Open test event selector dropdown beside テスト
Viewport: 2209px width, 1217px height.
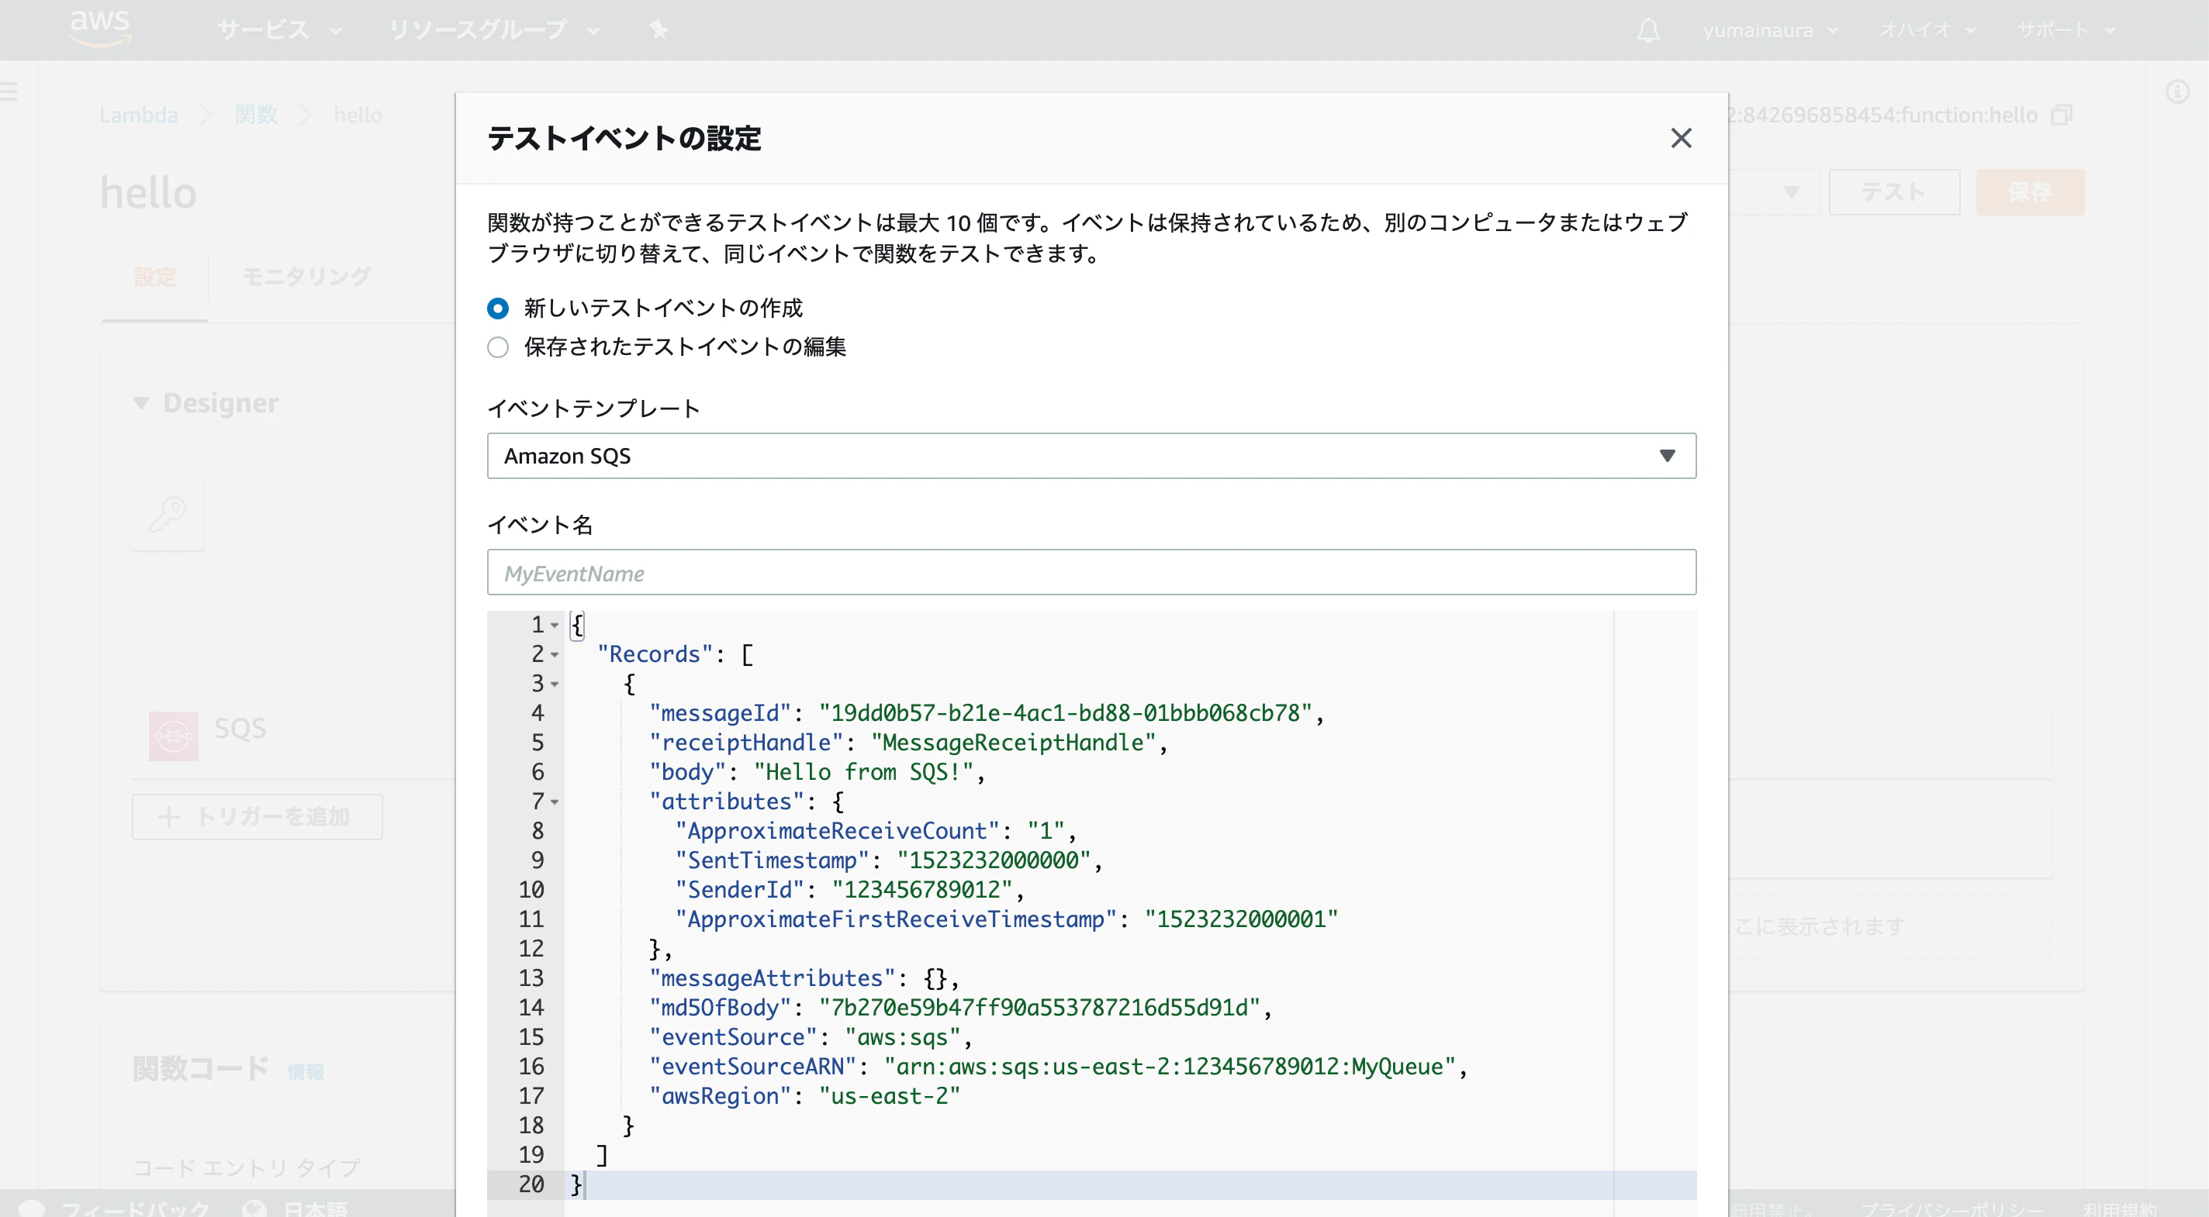(1790, 192)
